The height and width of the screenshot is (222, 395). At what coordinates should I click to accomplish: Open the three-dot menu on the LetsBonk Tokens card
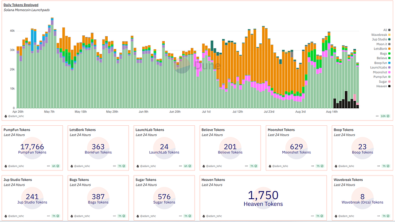(114, 166)
